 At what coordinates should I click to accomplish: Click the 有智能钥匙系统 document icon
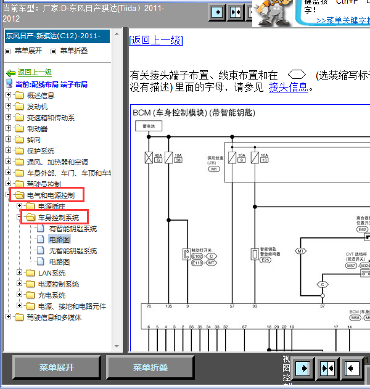(x=41, y=228)
